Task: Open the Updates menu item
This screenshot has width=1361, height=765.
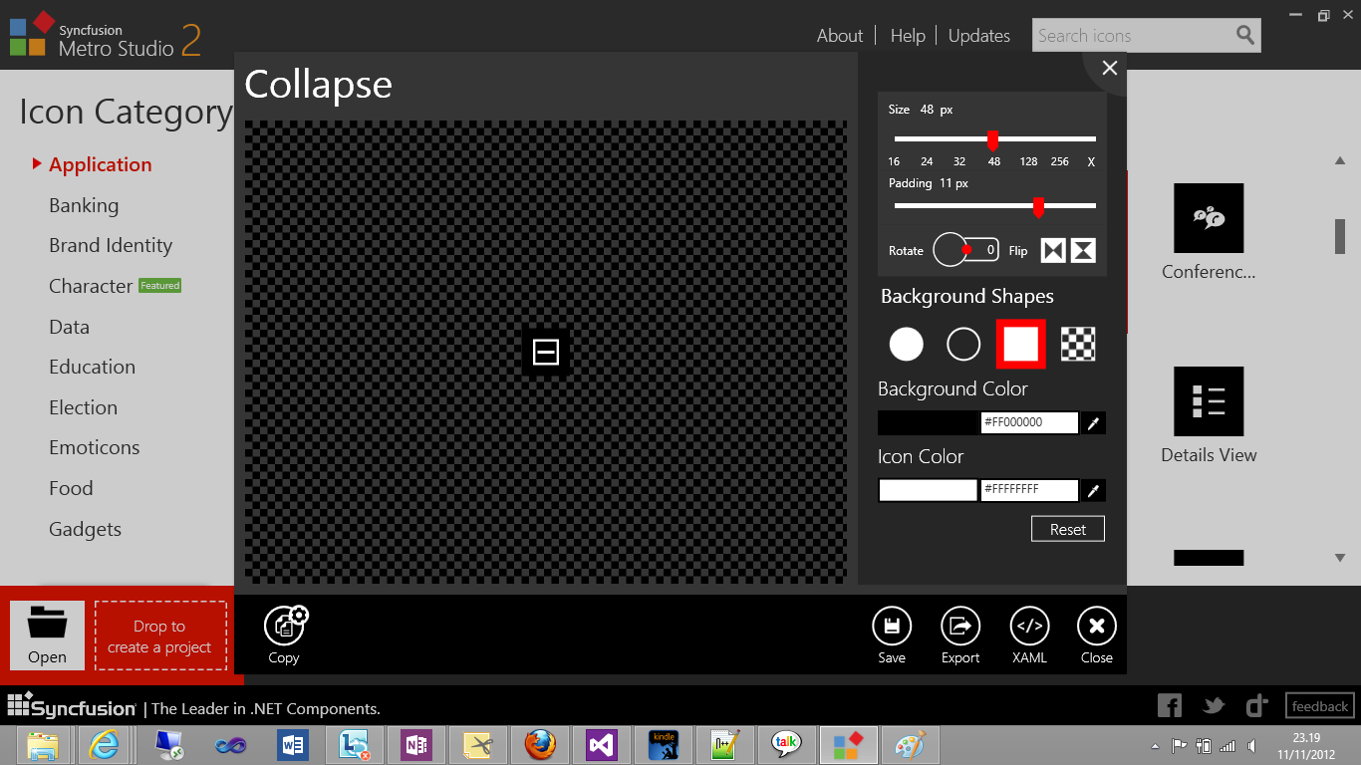Action: 978,36
